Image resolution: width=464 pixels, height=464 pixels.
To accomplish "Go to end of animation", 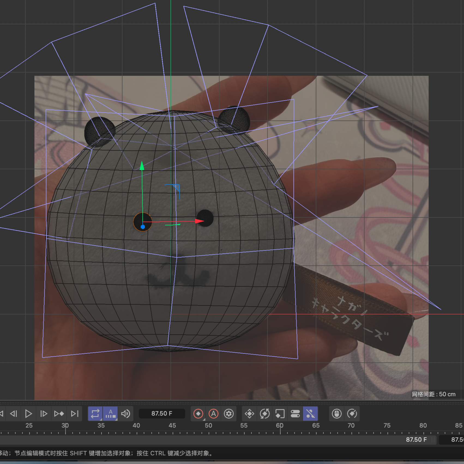I will point(74,414).
